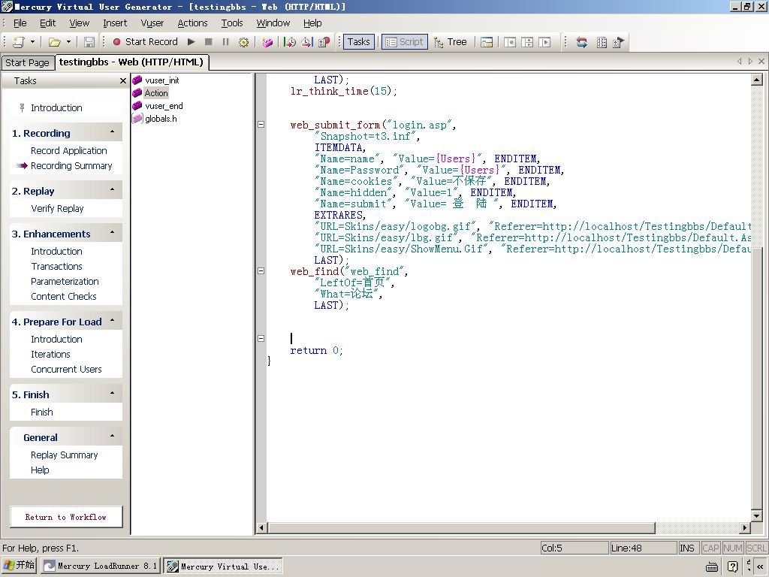Click the right-pane snapshot layout icon
Image resolution: width=769 pixels, height=577 pixels.
544,42
